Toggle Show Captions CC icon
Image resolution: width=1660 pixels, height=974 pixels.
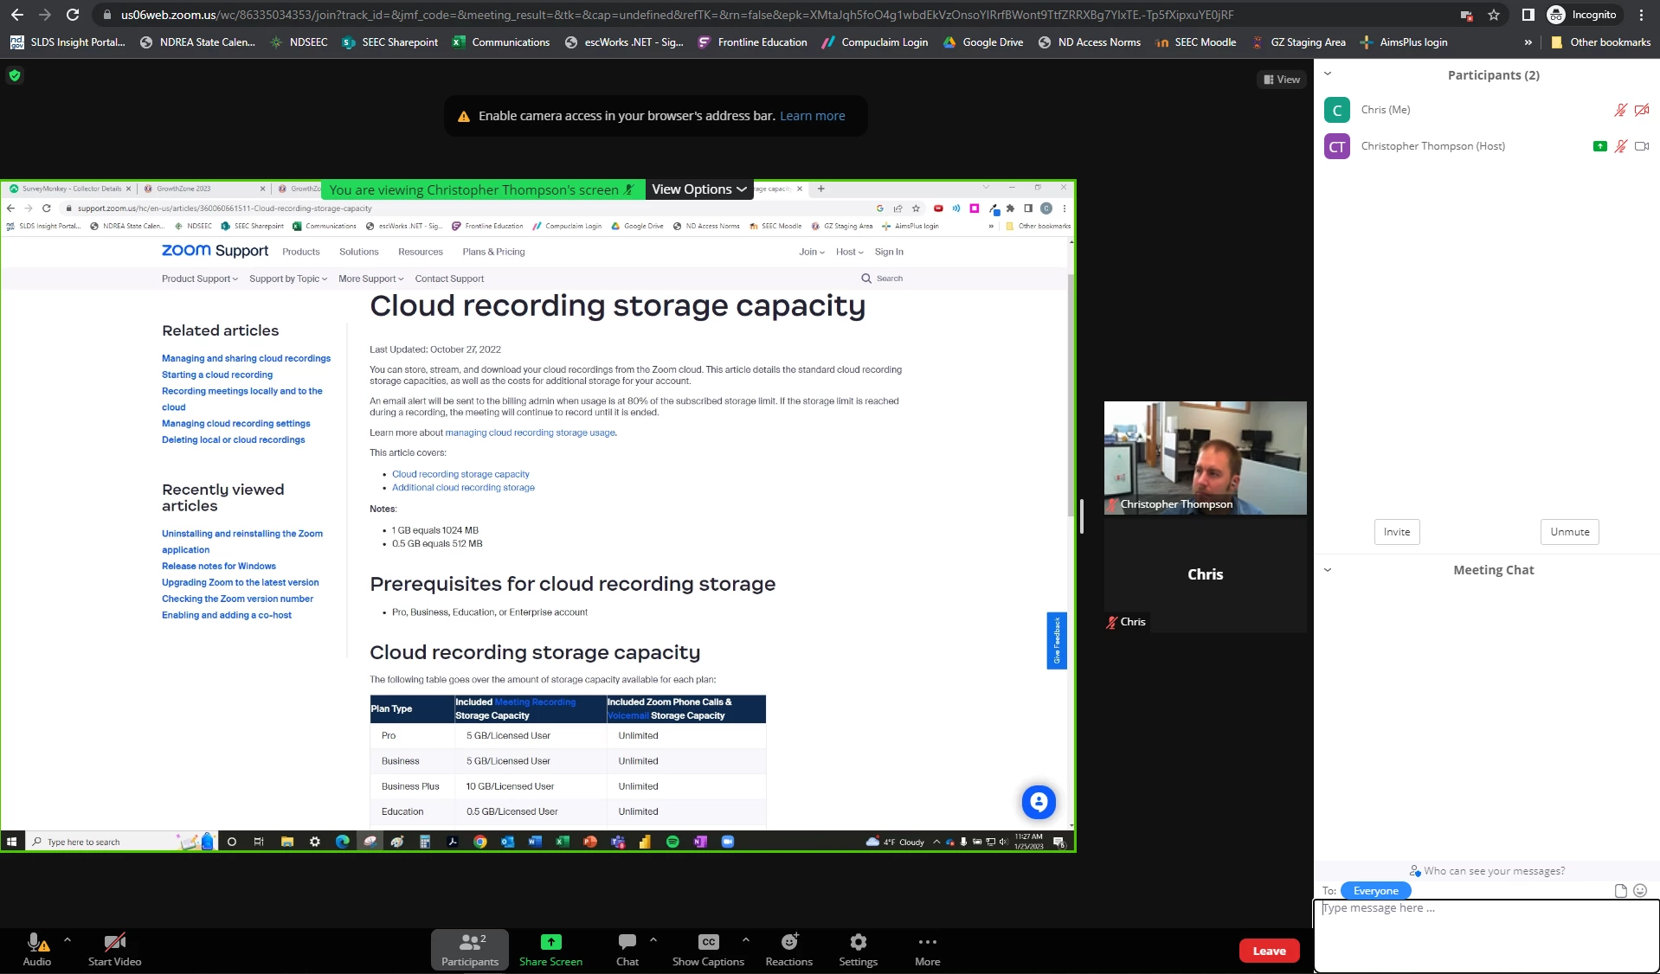click(708, 942)
